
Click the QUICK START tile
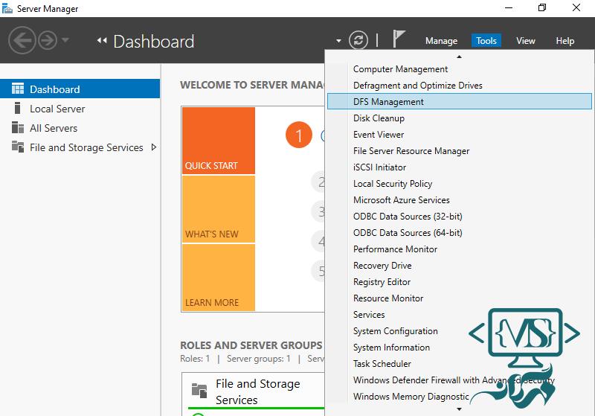[219, 141]
